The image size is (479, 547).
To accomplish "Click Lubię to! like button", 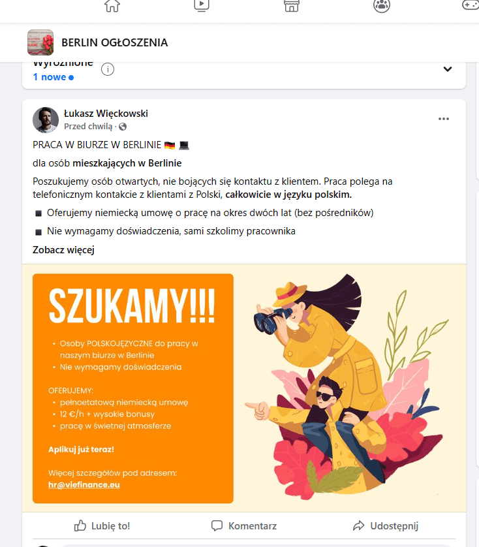I will pos(102,525).
